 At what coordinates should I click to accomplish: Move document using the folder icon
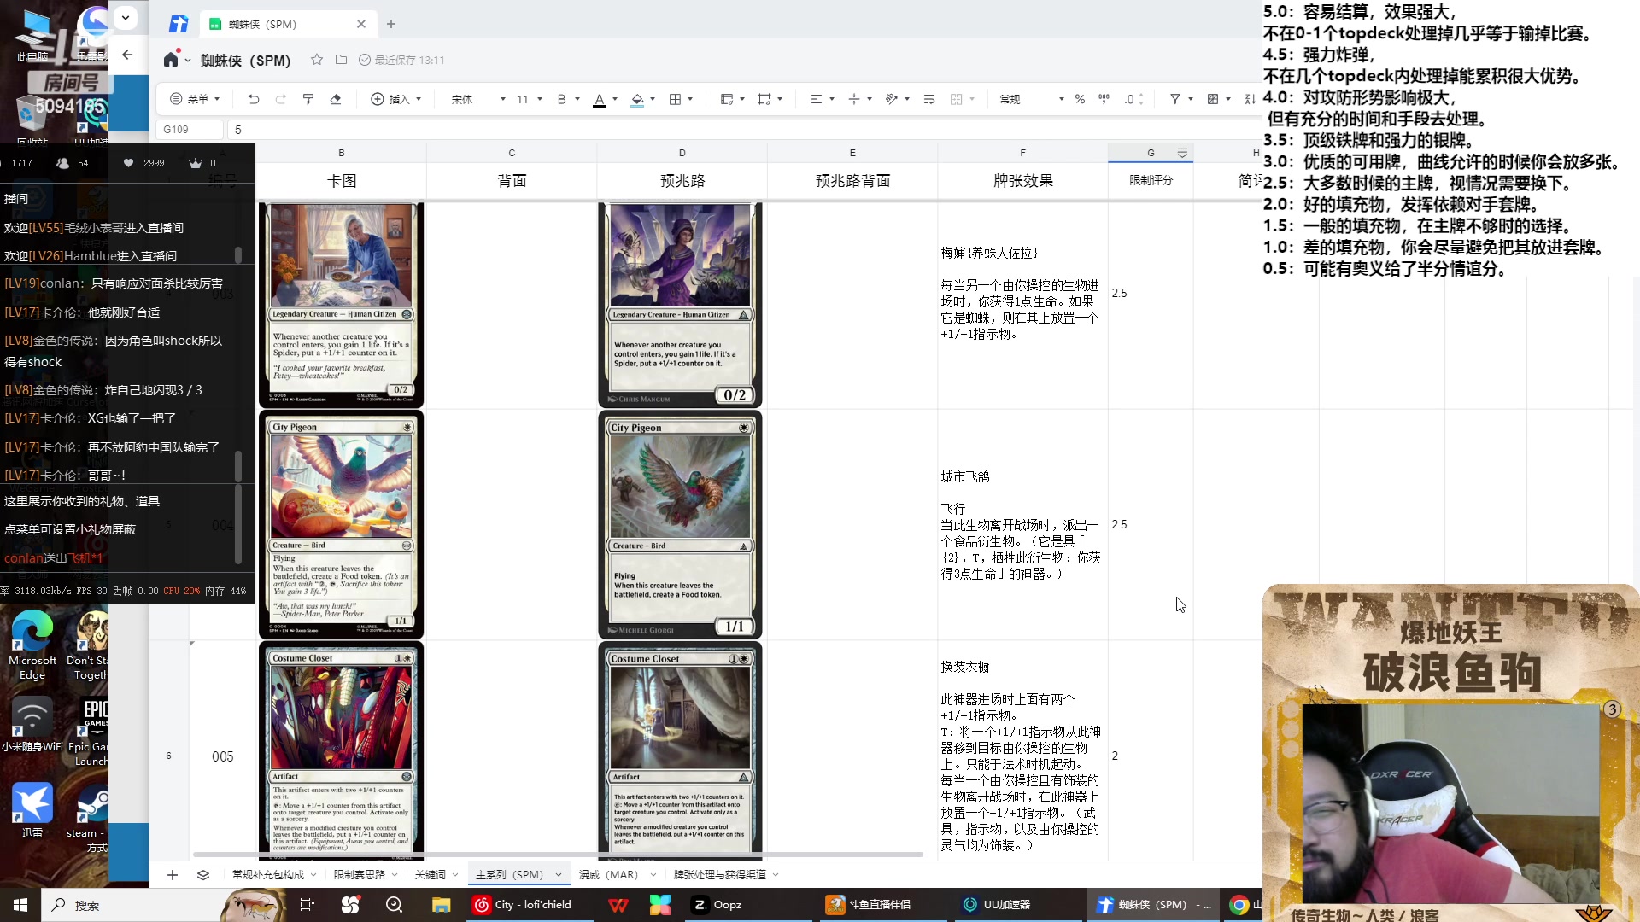pos(341,60)
